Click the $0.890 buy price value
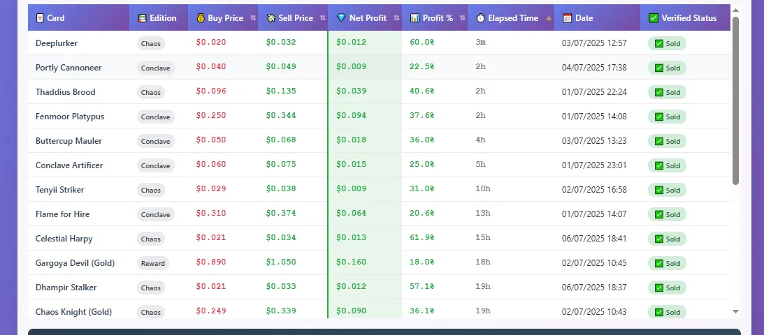 pos(211,262)
